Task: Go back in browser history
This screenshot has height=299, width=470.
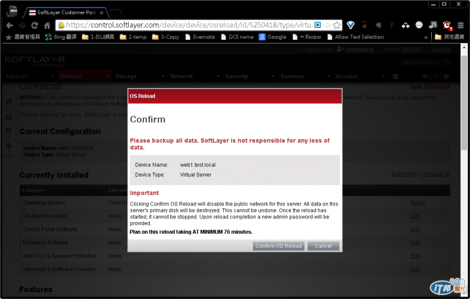Action: 9,25
